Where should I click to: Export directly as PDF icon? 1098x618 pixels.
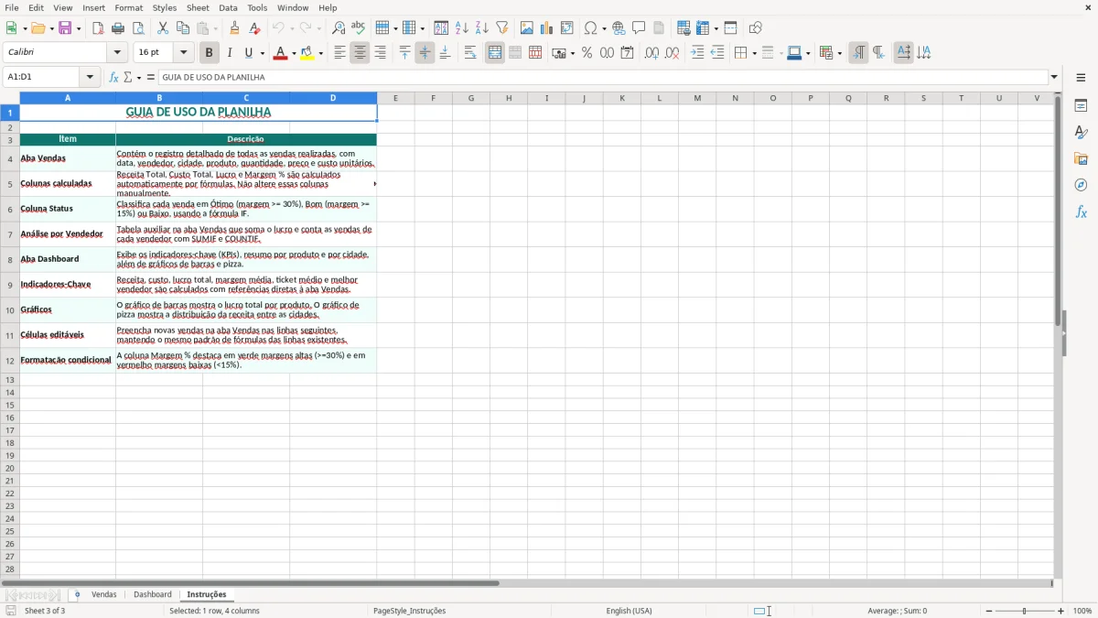point(98,28)
